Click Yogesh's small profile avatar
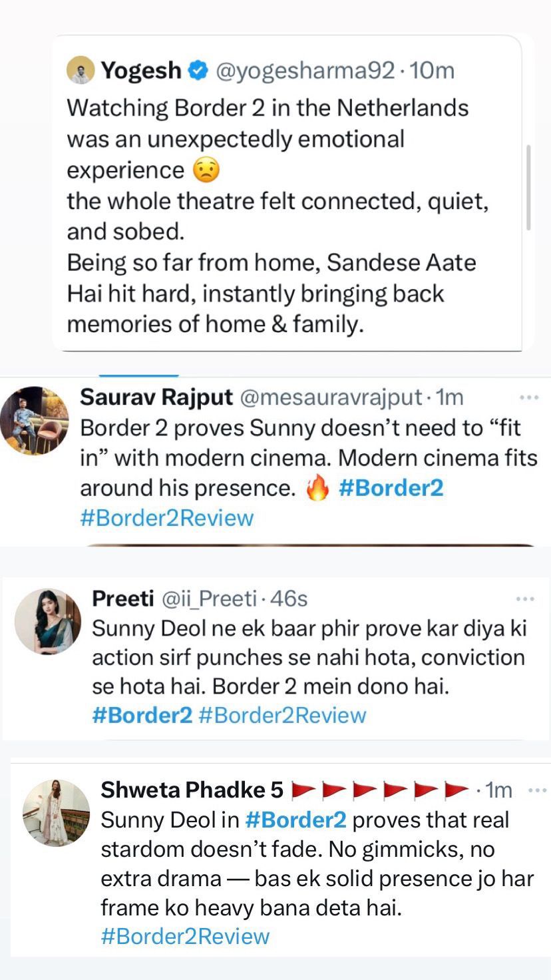Viewport: 551px width, 980px height. point(81,70)
